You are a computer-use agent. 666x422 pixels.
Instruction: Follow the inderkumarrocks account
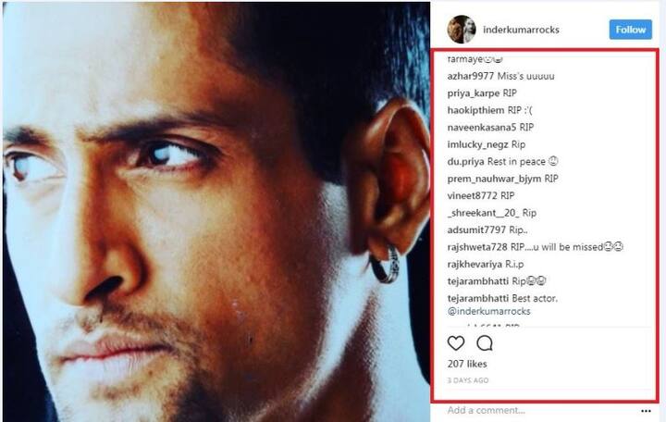(x=630, y=30)
